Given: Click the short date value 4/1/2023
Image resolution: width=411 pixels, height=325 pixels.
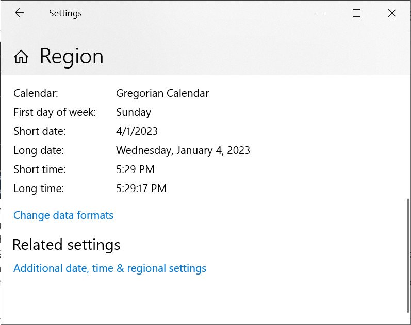Looking at the screenshot, I should click(x=137, y=131).
